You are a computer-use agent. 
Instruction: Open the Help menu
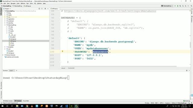point(44,3)
